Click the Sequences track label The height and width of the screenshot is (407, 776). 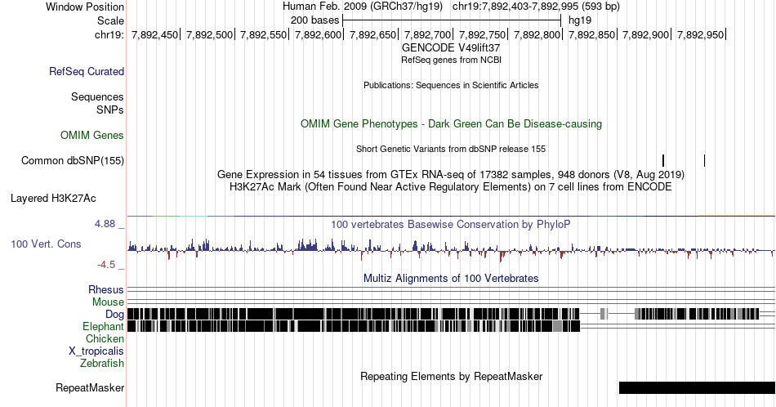[x=97, y=96]
